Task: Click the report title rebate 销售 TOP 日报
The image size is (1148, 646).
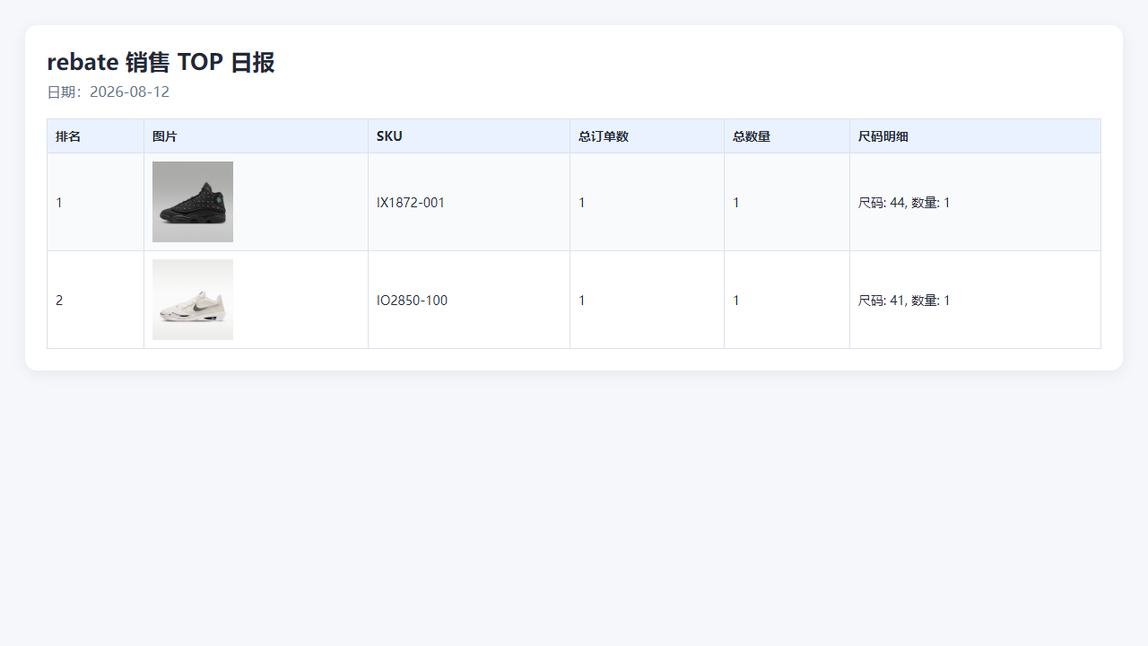Action: click(161, 62)
